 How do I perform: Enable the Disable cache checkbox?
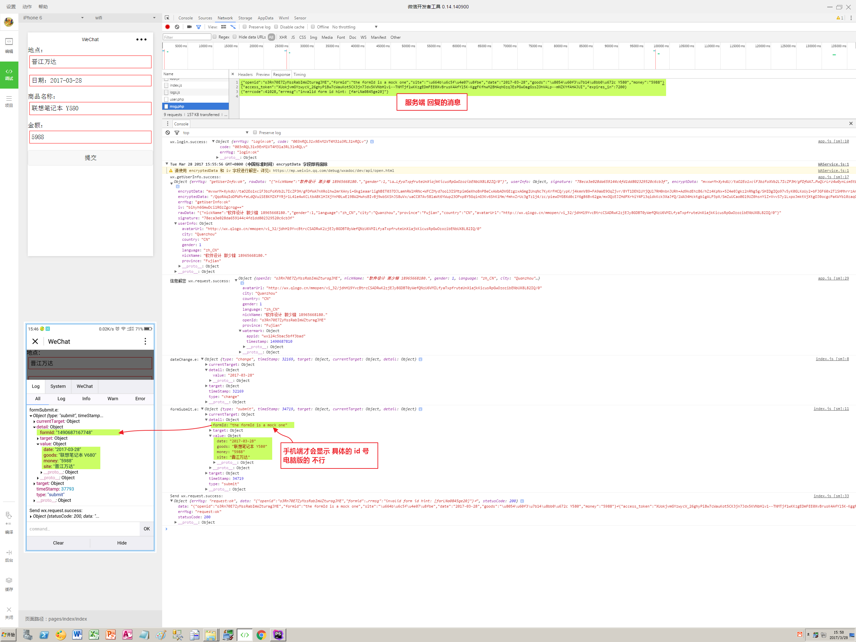click(276, 27)
